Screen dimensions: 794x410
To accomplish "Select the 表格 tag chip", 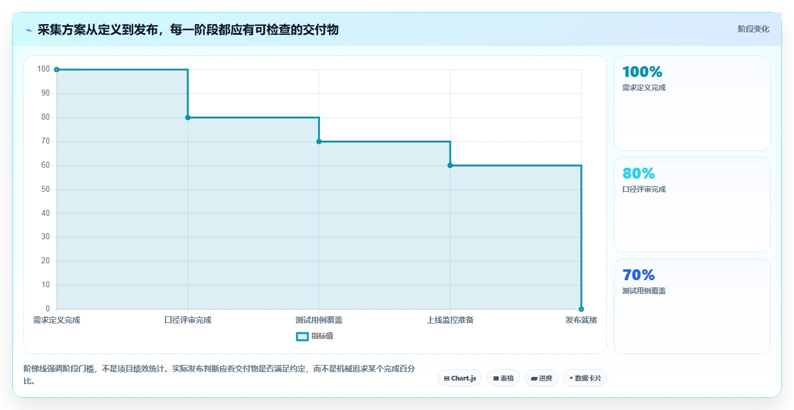I will (503, 378).
